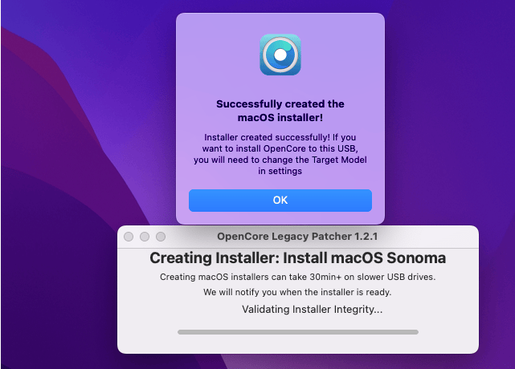Click the Installer created successfully message line
Screen dimensions: 515x369
tap(280, 137)
